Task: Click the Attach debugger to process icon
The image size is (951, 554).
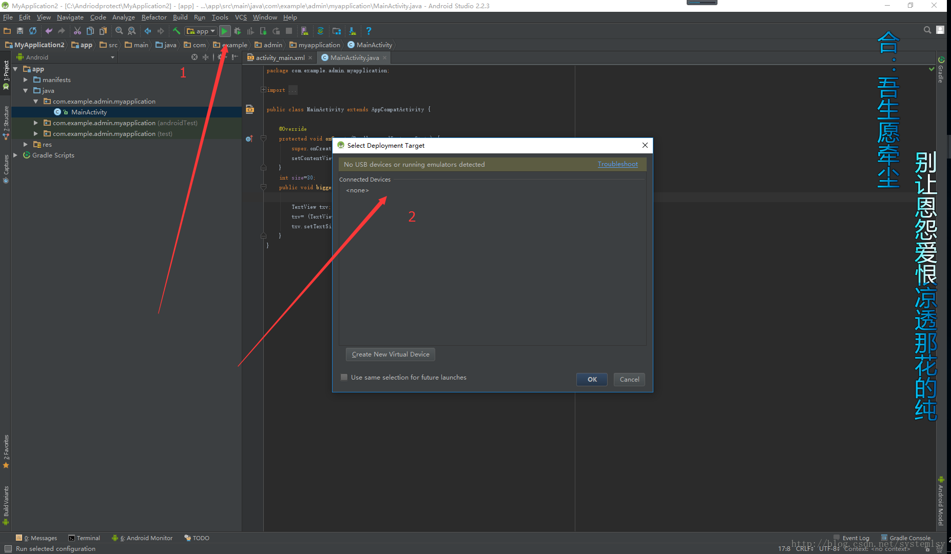Action: pos(263,31)
